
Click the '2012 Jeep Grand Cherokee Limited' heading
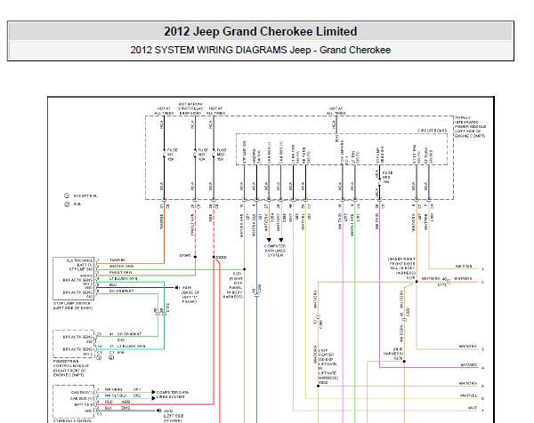click(261, 32)
